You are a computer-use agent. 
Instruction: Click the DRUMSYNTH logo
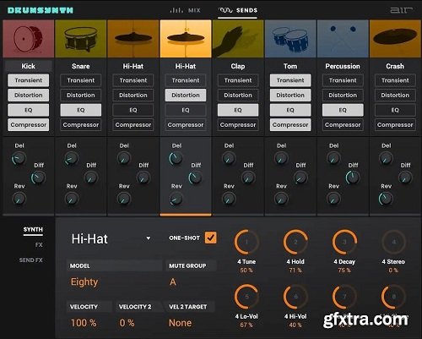[x=41, y=10]
